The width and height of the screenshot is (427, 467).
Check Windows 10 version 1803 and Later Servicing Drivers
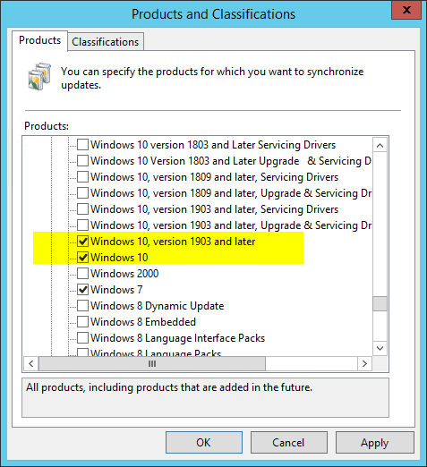point(82,145)
